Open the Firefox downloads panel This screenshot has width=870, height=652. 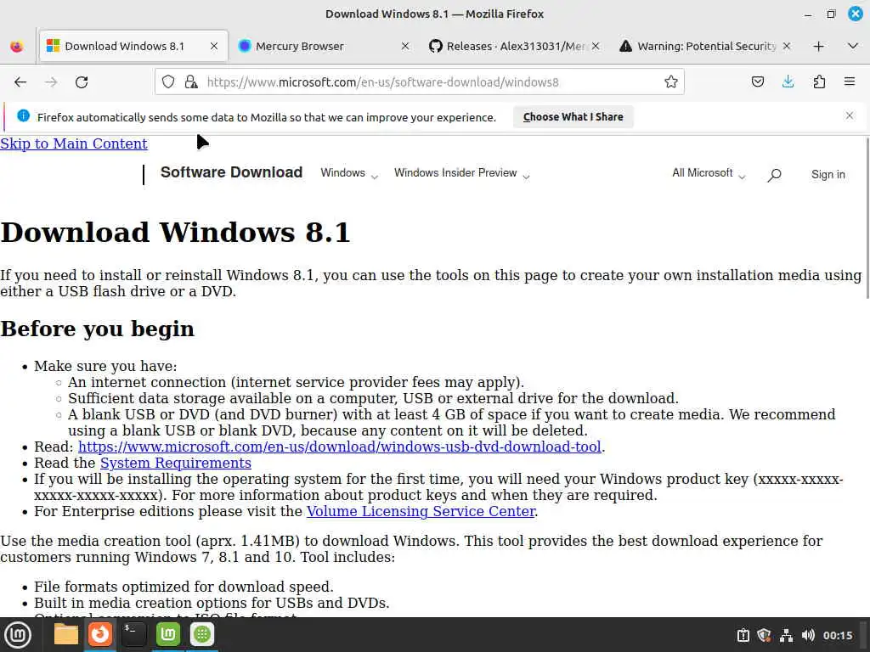tap(788, 82)
